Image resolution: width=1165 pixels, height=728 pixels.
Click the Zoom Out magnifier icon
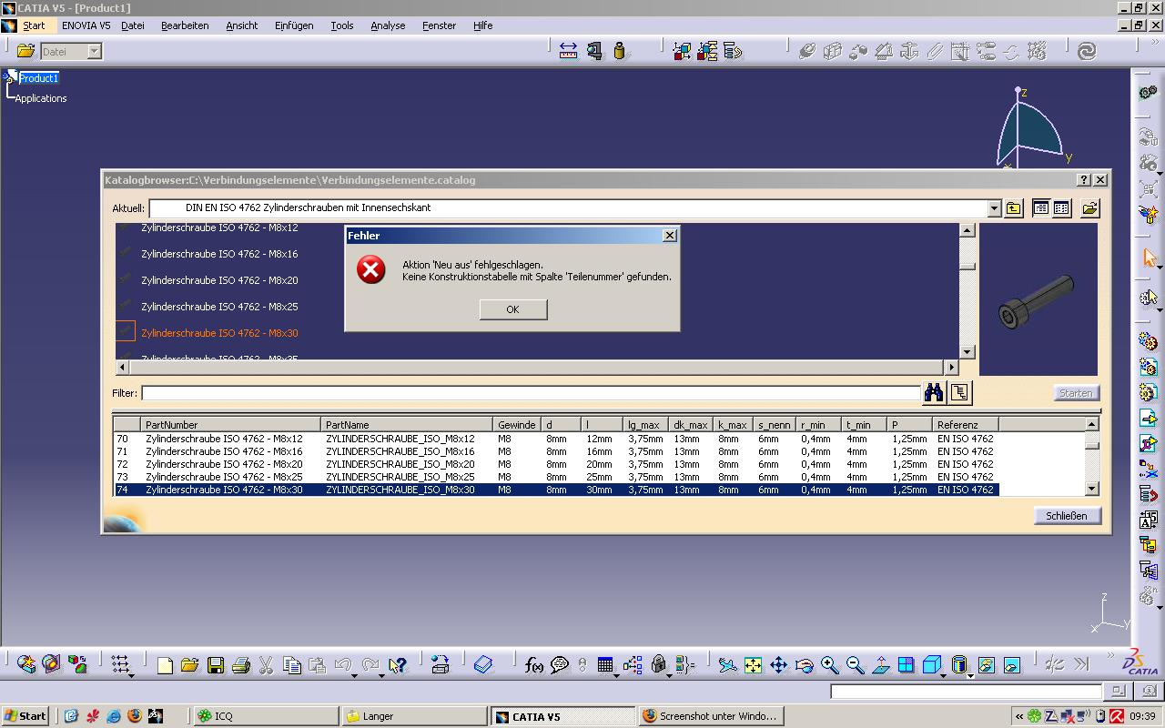pyautogui.click(x=855, y=665)
